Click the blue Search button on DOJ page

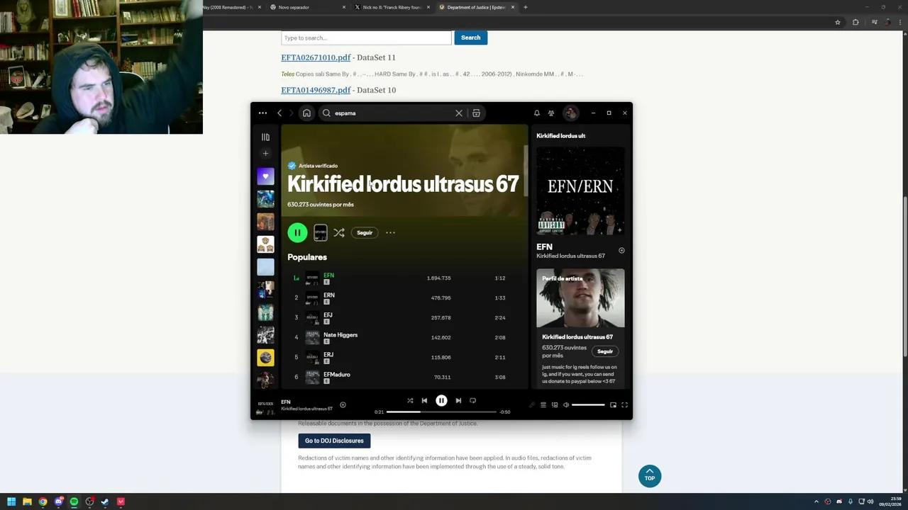(470, 38)
